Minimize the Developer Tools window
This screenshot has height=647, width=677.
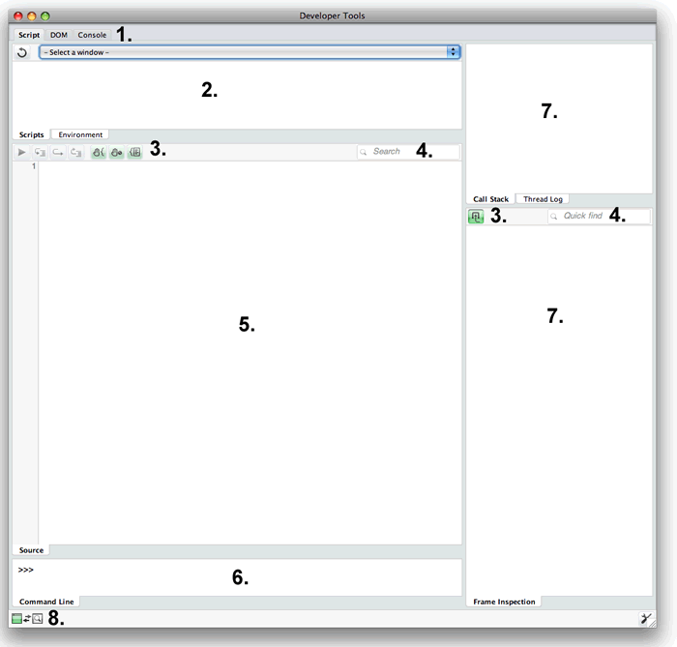[x=32, y=16]
